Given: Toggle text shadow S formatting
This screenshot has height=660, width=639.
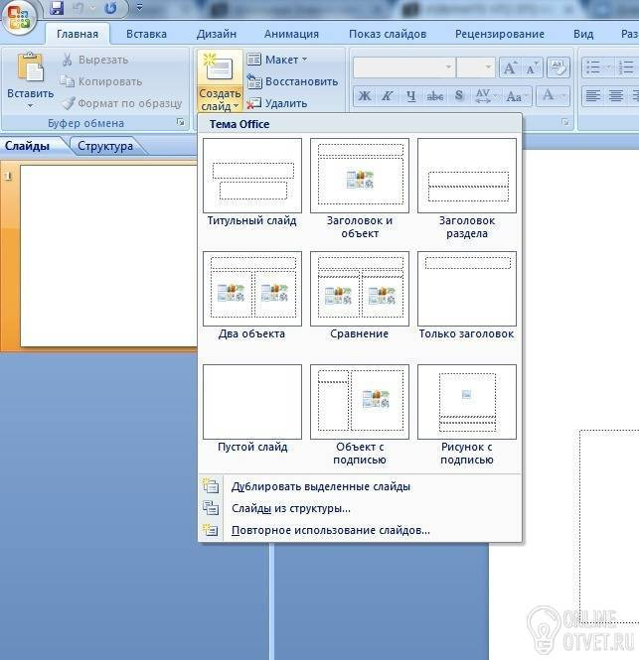Looking at the screenshot, I should point(459,96).
